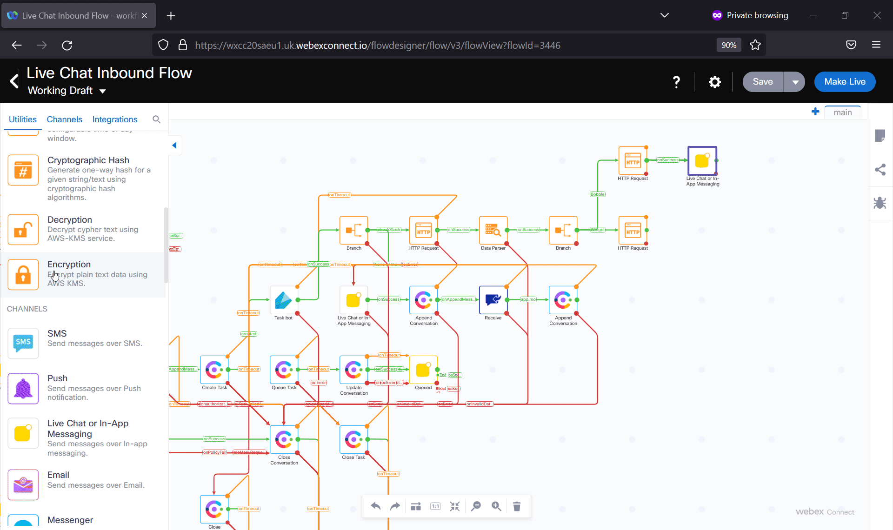Click the onAppendMess connector label
893x530 pixels.
point(458,299)
